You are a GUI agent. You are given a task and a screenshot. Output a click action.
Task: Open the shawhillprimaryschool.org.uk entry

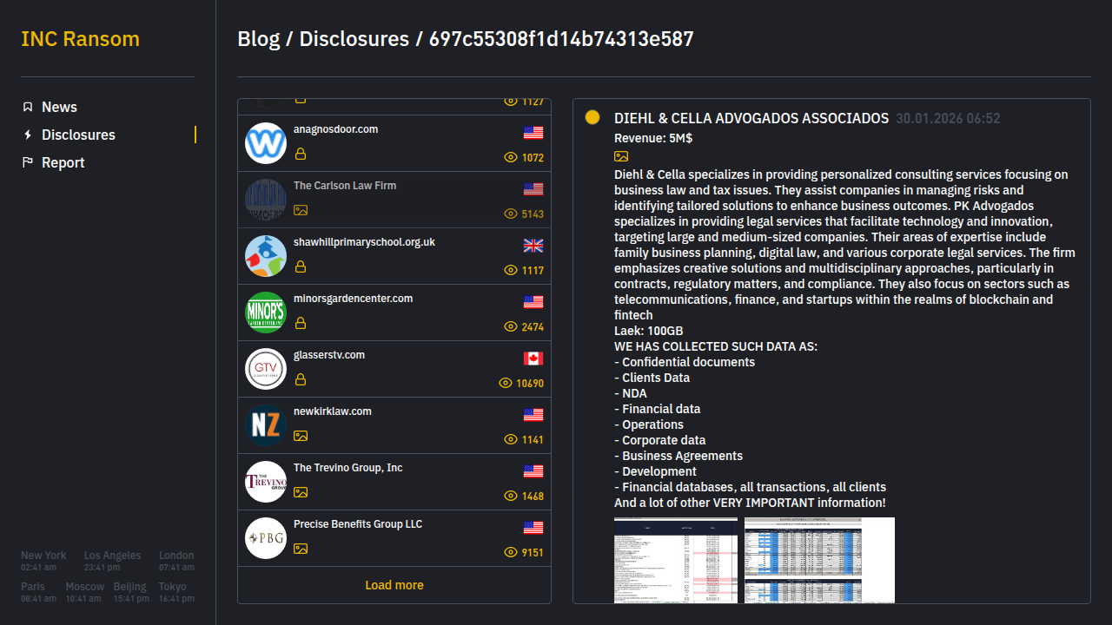pos(364,242)
